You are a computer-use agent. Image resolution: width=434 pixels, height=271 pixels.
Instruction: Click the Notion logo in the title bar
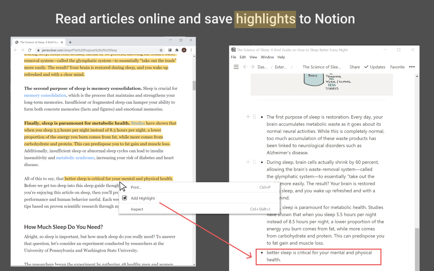pyautogui.click(x=234, y=50)
